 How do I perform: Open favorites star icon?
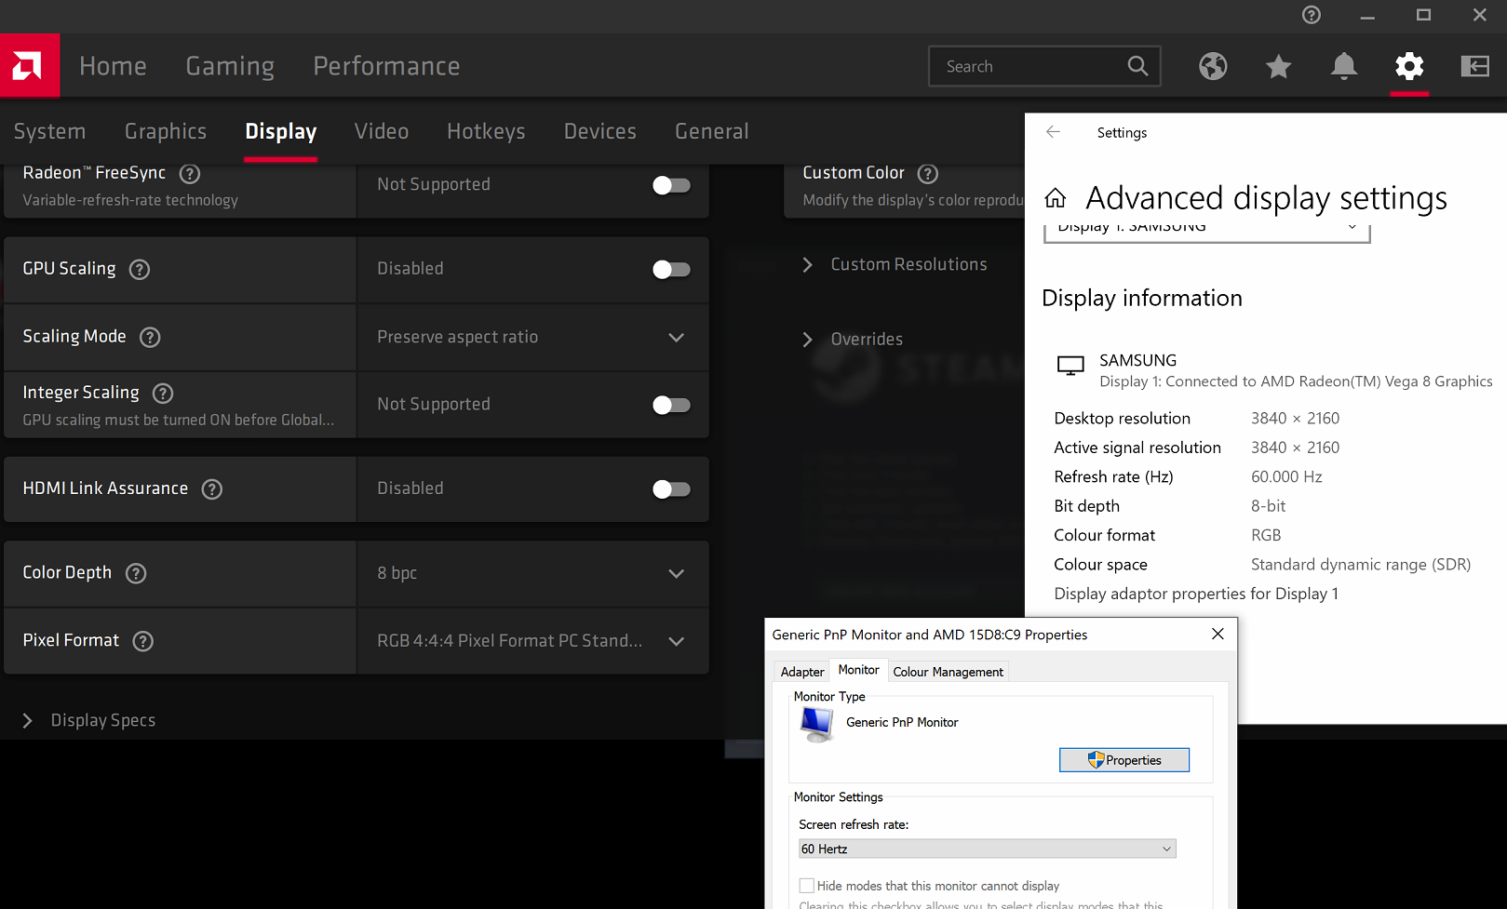point(1279,66)
